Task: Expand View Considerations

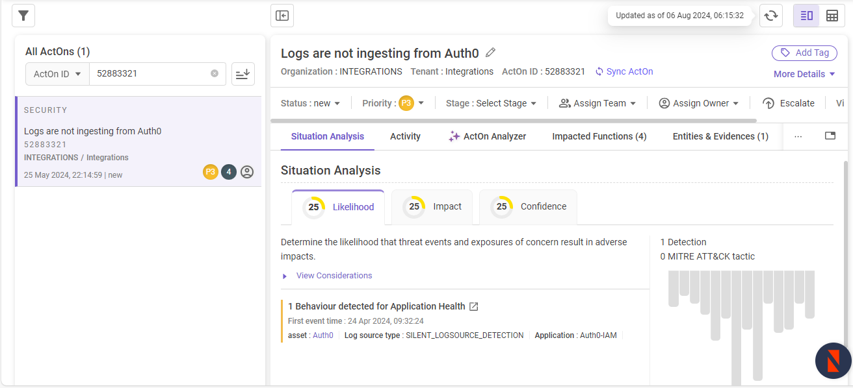Action: pos(328,276)
